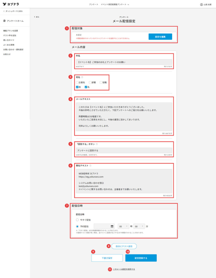Select the 今すぐ配信 radio button
Image resolution: width=216 pixels, height=278 pixels.
[x=77, y=220]
